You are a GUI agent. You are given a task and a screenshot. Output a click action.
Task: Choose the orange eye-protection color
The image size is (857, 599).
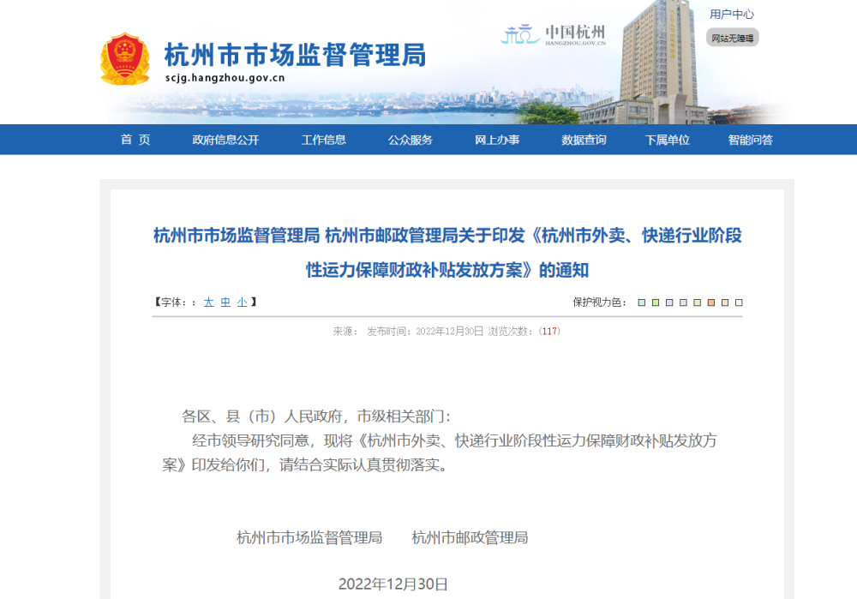pos(711,302)
